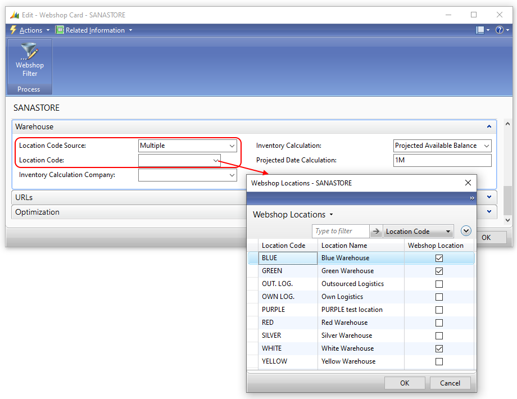
Task: Expand filter options with circled chevron
Action: (465, 230)
